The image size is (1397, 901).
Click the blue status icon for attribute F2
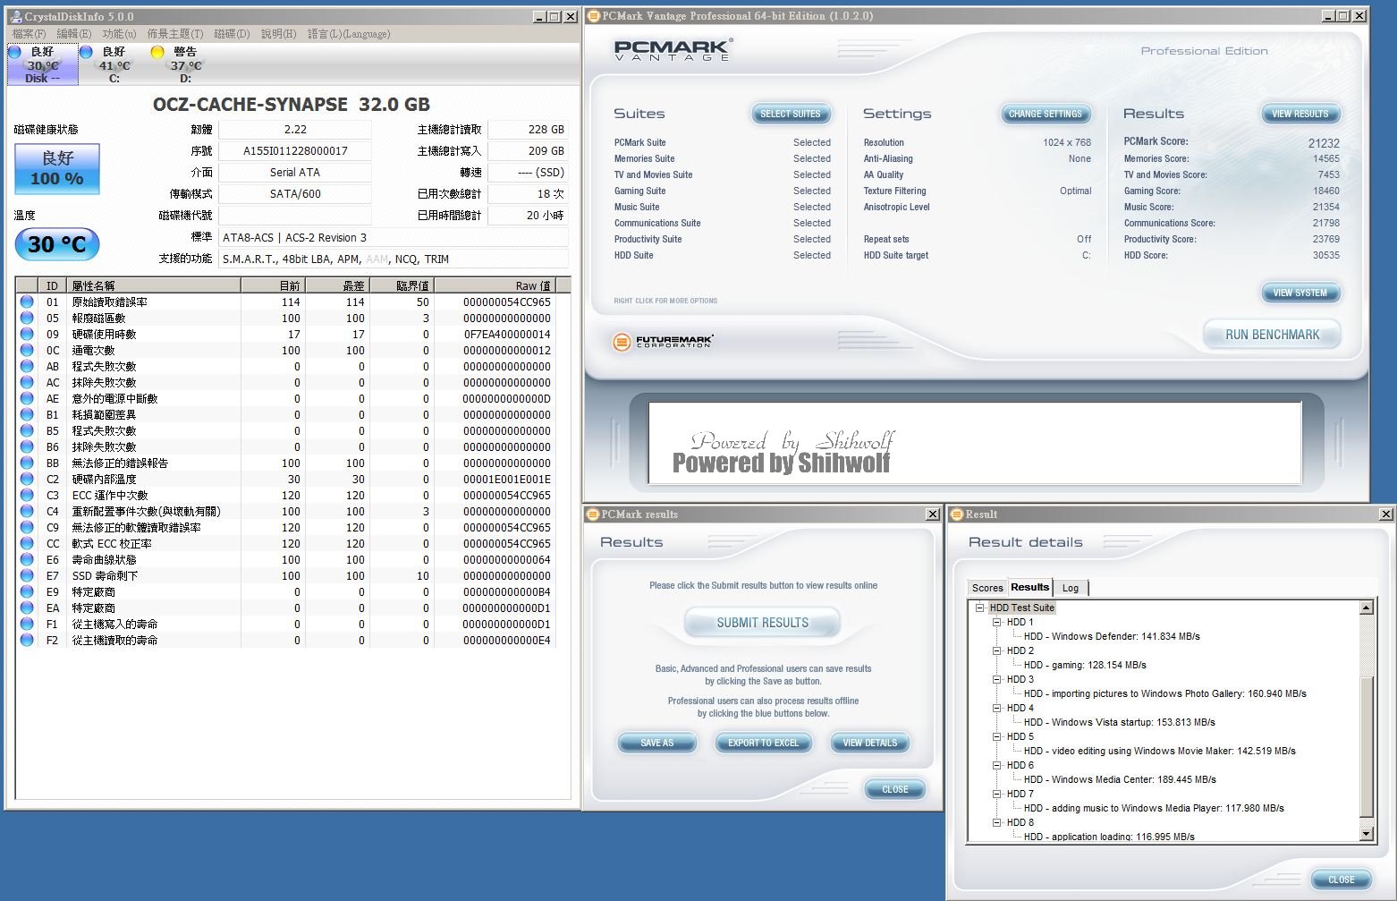point(27,641)
